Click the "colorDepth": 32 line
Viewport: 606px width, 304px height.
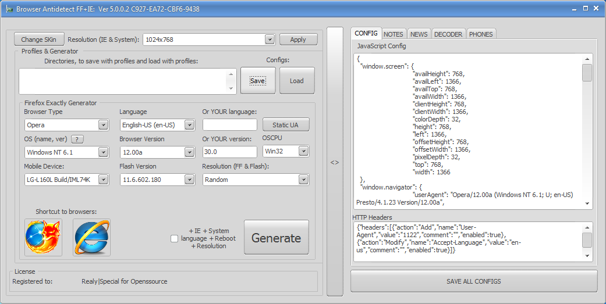coord(437,119)
